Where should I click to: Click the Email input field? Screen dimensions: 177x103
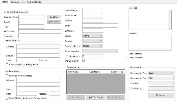pos(100,25)
